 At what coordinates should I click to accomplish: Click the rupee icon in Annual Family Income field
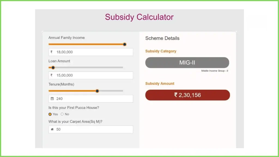click(x=51, y=52)
